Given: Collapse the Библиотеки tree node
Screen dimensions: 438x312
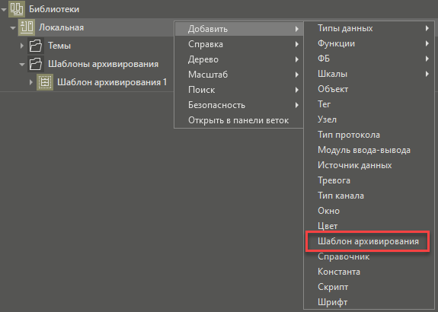Looking at the screenshot, I should (4, 9).
